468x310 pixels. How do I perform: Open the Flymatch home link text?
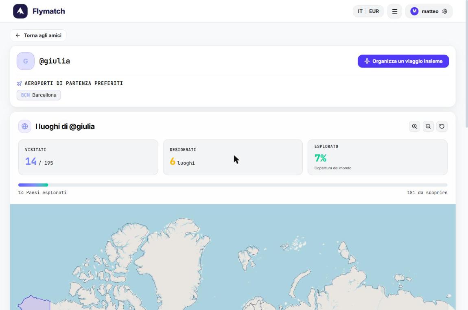[x=49, y=11]
